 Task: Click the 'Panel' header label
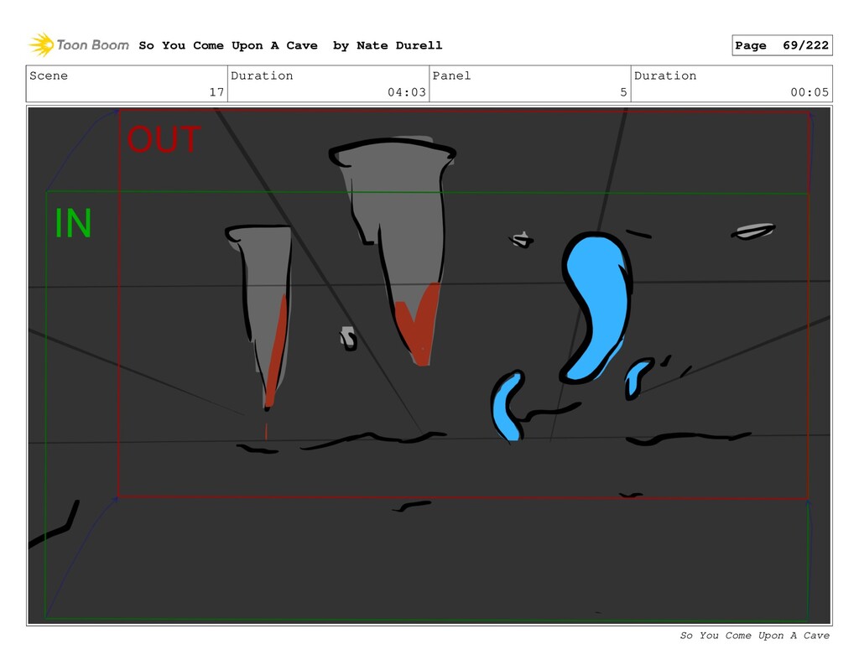click(451, 75)
